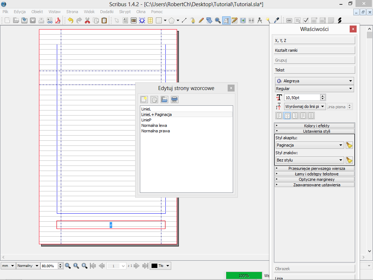Image resolution: width=373 pixels, height=280 pixels.
Task: Toggle center text alignment button
Action: 287,116
